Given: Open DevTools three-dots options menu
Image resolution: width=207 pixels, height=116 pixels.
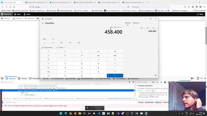Looking at the screenshot, I should tap(202, 78).
